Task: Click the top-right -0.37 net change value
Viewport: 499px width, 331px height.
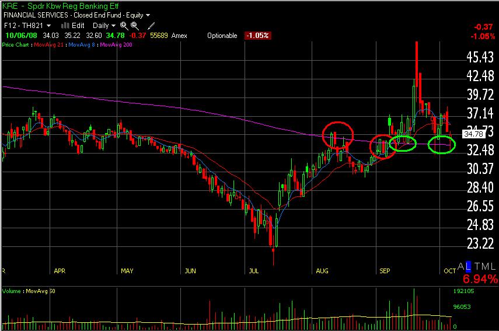Action: 483,27
